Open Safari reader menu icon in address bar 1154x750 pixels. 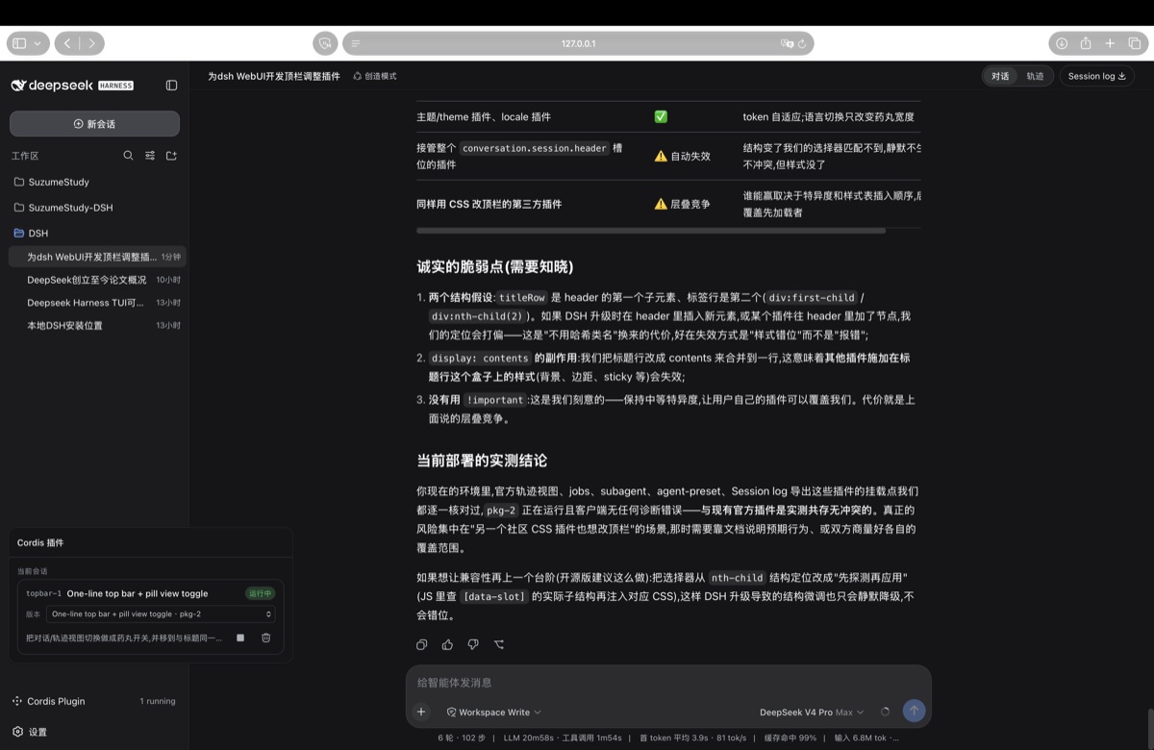click(356, 43)
